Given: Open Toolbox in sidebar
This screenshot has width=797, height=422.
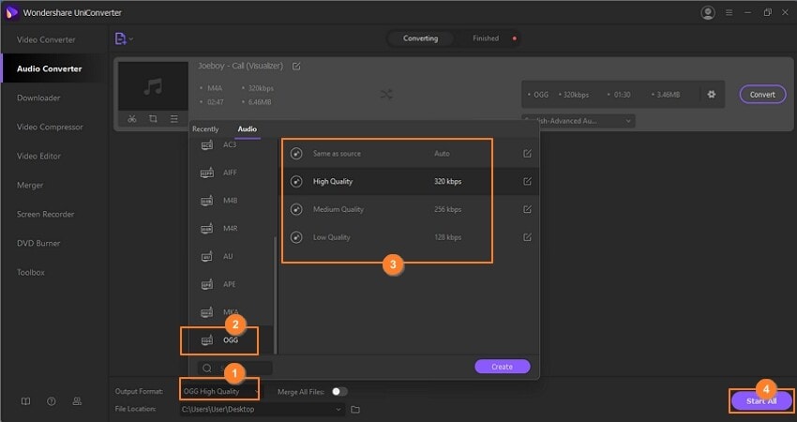Looking at the screenshot, I should pyautogui.click(x=31, y=272).
